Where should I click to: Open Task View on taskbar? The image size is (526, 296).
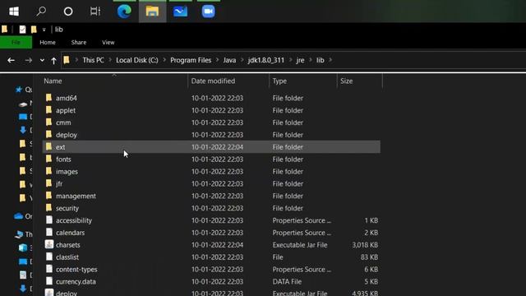pos(95,12)
